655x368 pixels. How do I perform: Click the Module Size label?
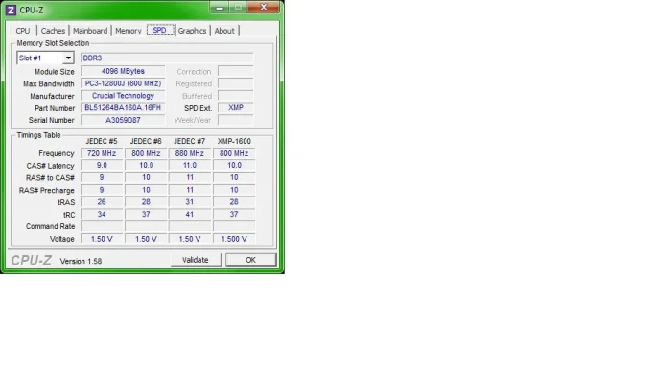(x=55, y=72)
